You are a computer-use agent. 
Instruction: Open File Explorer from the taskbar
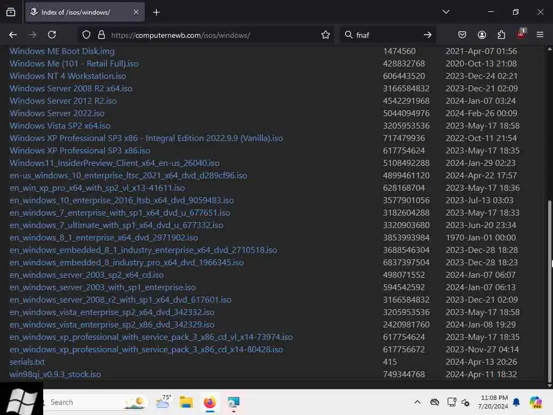point(186,402)
